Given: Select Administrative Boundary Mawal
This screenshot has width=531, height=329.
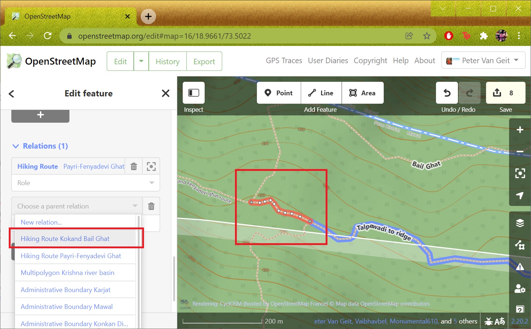Looking at the screenshot, I should click(x=75, y=307).
